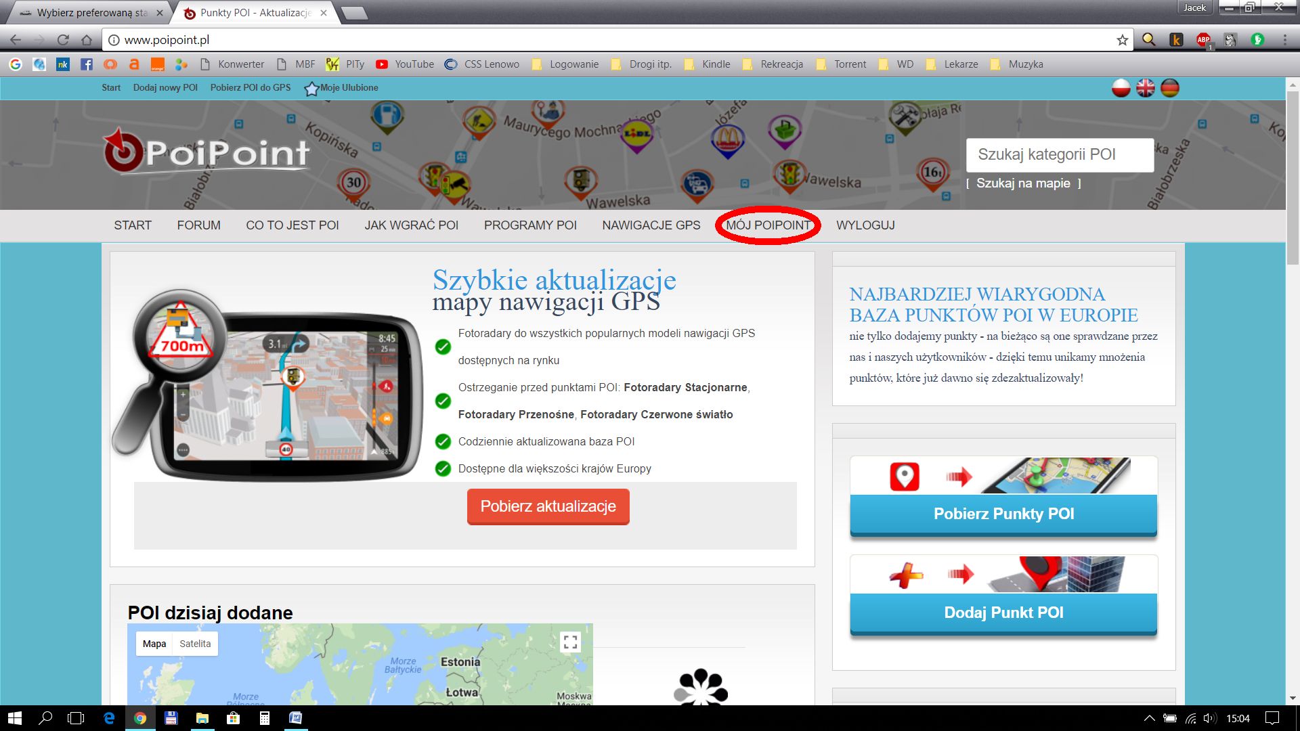Image resolution: width=1300 pixels, height=731 pixels.
Task: Choose the German flag language icon
Action: [1170, 88]
